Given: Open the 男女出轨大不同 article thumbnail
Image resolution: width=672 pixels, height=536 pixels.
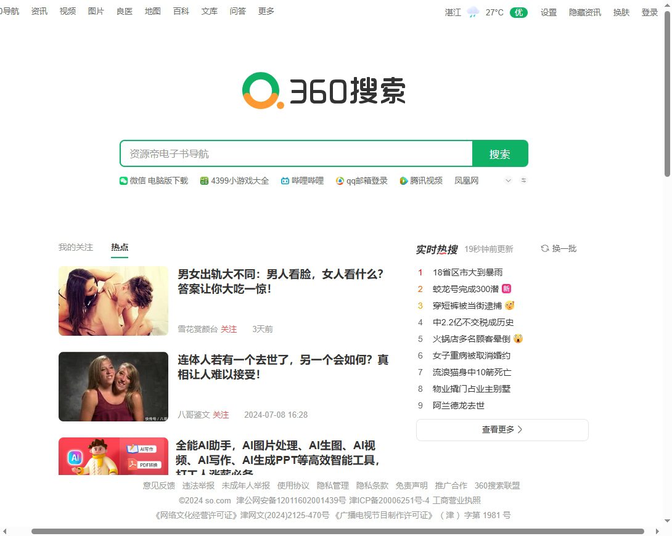Looking at the screenshot, I should [x=113, y=301].
